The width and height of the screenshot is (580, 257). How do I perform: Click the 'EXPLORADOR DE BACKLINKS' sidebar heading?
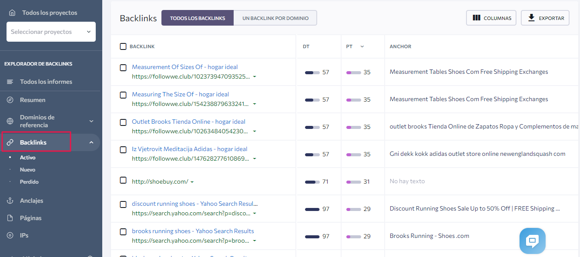pyautogui.click(x=38, y=64)
